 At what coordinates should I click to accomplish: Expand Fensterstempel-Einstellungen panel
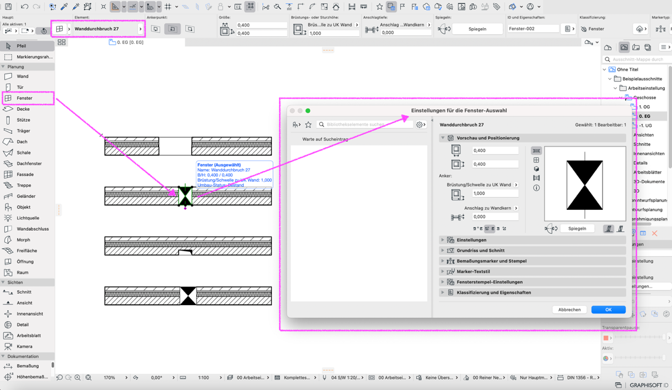click(x=443, y=282)
